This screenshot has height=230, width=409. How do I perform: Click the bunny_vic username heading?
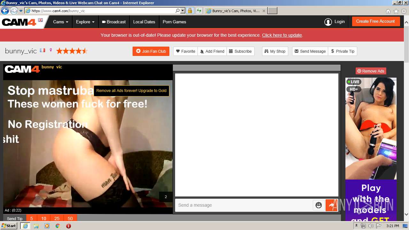click(21, 51)
